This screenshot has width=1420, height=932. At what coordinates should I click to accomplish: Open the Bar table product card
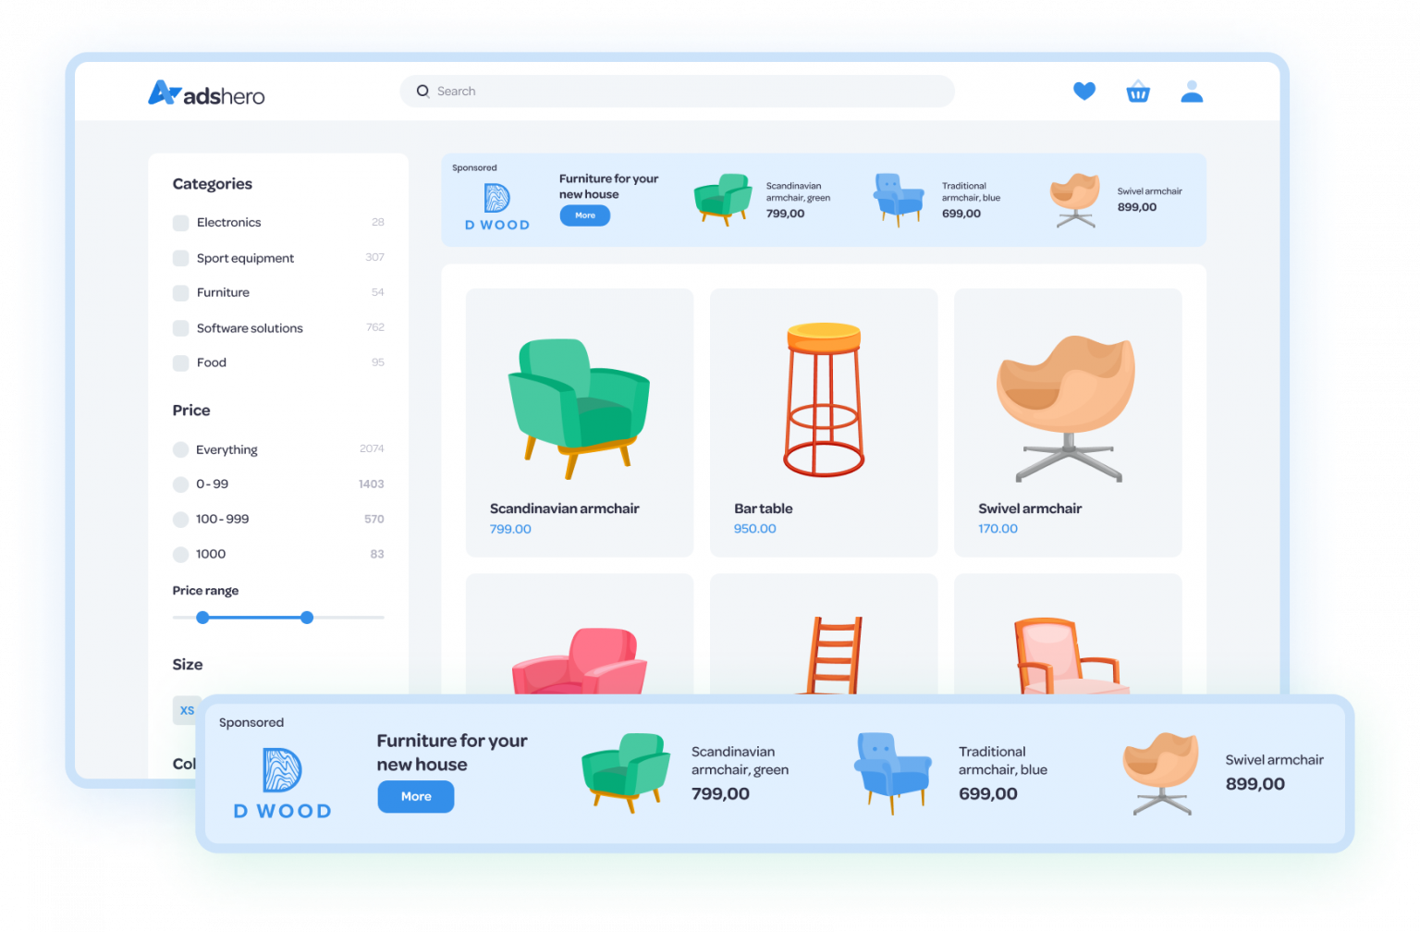click(x=823, y=422)
